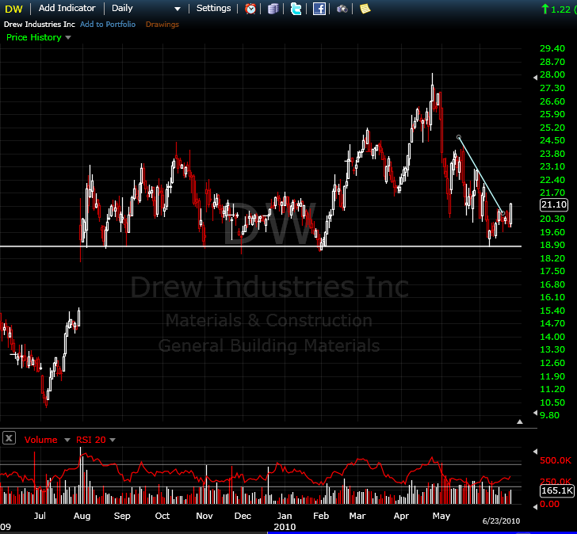This screenshot has width=577, height=534.
Task: Open the alarm clock alert icon
Action: [x=250, y=9]
